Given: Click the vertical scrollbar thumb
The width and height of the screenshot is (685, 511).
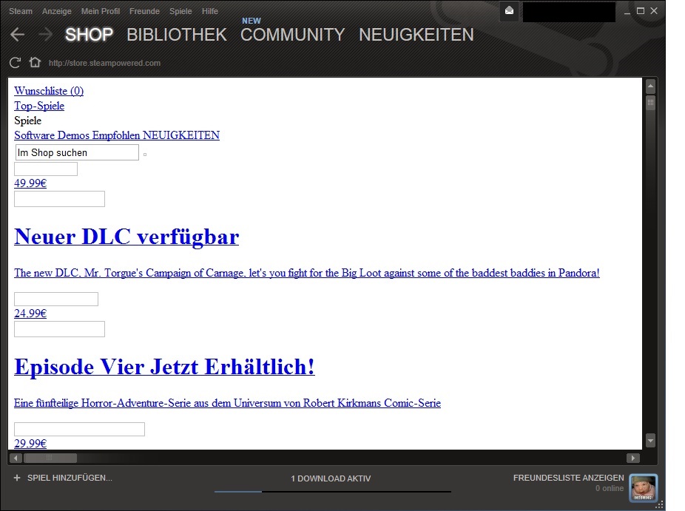Looking at the screenshot, I should pyautogui.click(x=650, y=103).
